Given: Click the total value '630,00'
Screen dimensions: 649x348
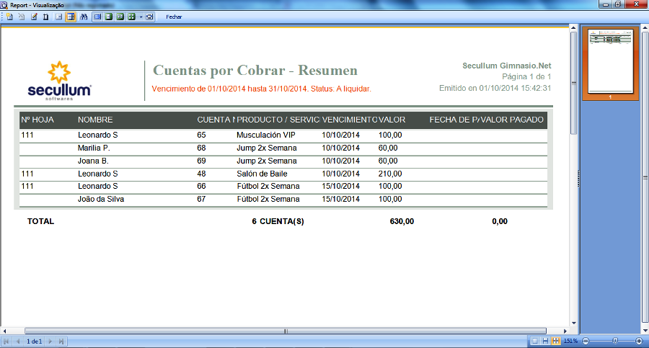Looking at the screenshot, I should click(402, 221).
